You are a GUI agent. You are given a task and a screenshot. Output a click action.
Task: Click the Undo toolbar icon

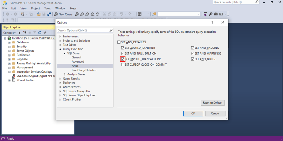(x=122, y=14)
